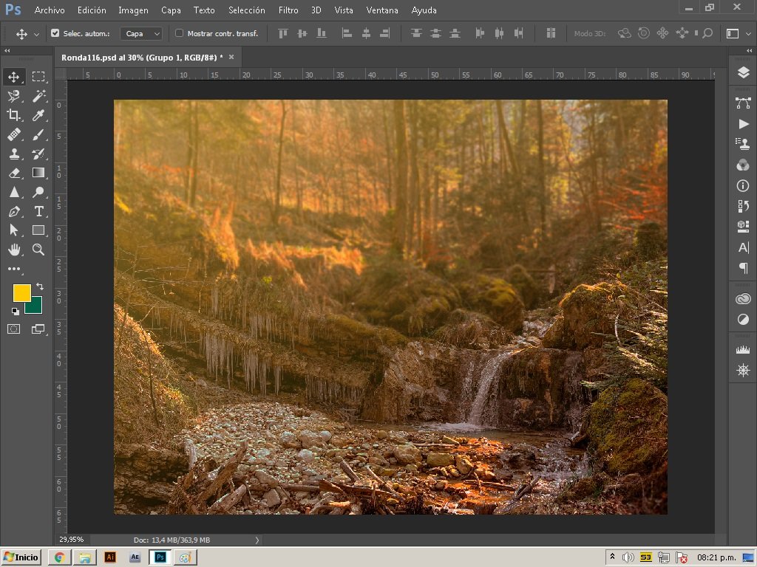Click the Auto-Align Layers icon
This screenshot has width=757, height=567.
[551, 32]
